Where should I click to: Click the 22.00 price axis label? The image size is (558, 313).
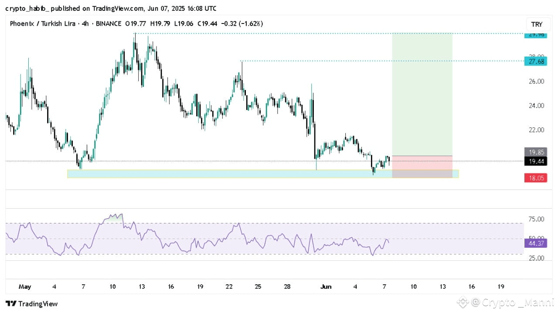pyautogui.click(x=536, y=130)
